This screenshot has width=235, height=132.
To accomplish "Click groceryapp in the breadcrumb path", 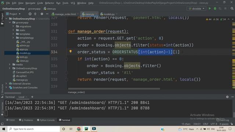I will click(34, 9).
